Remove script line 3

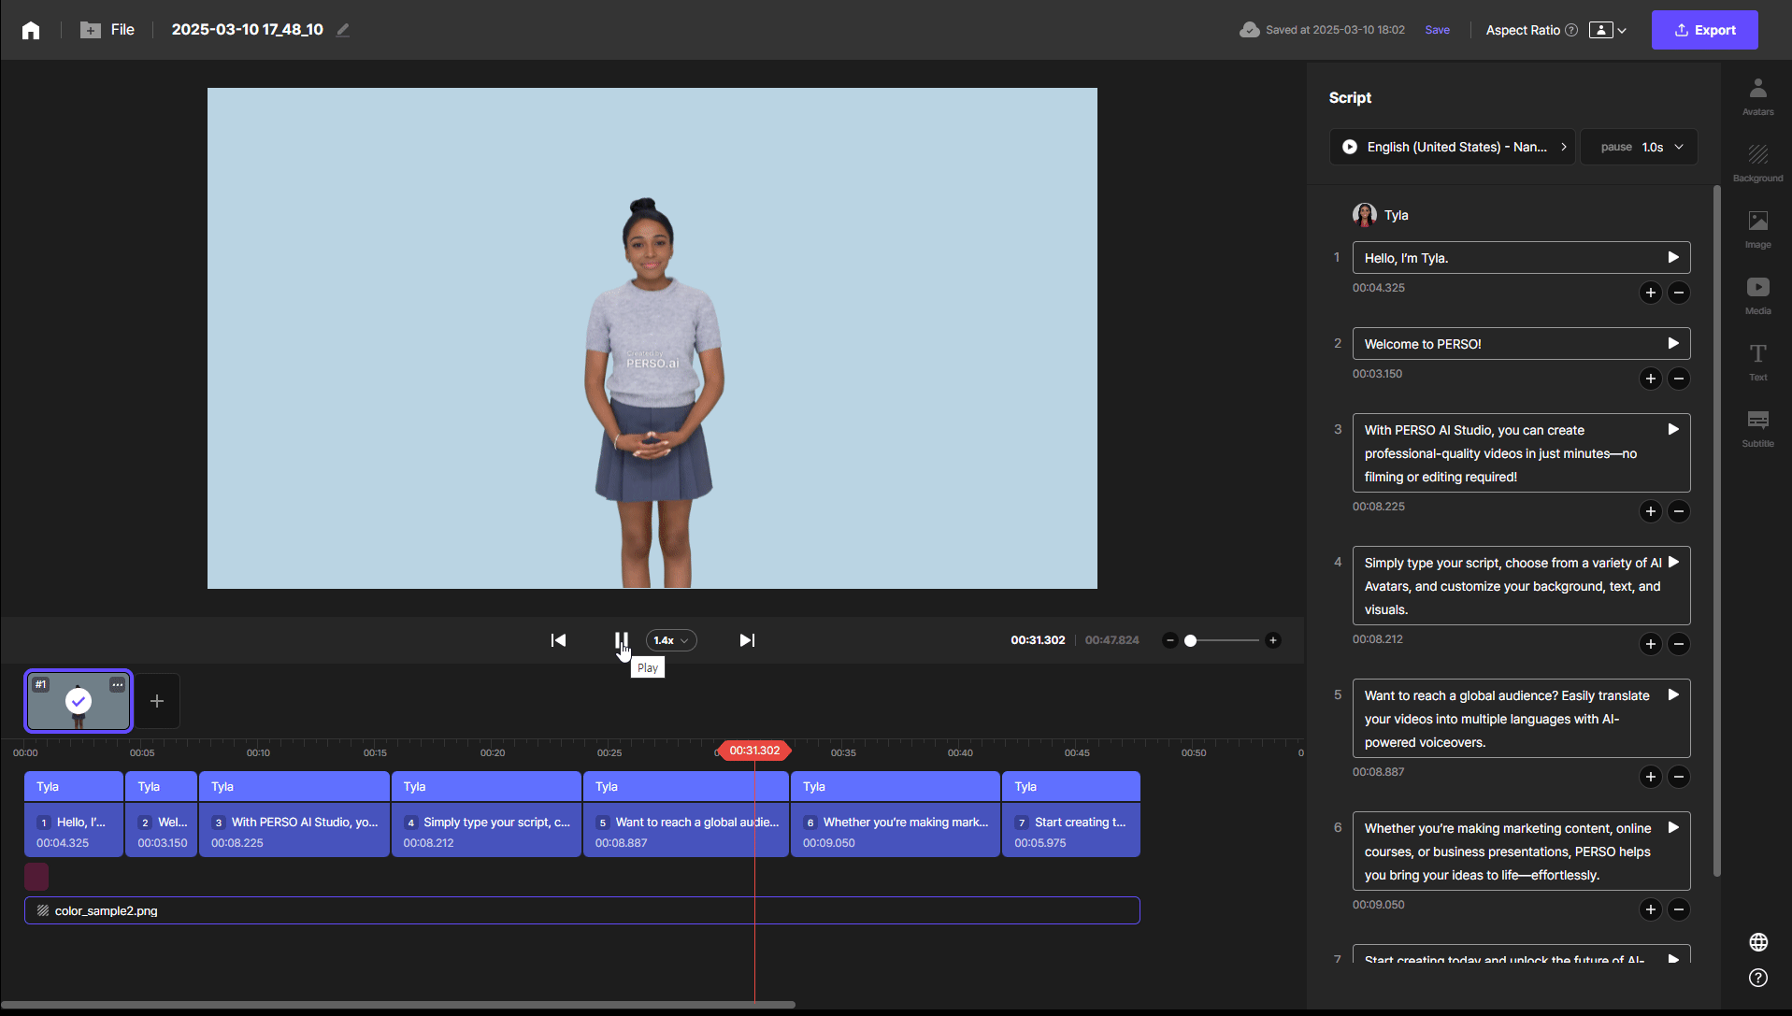(x=1679, y=511)
